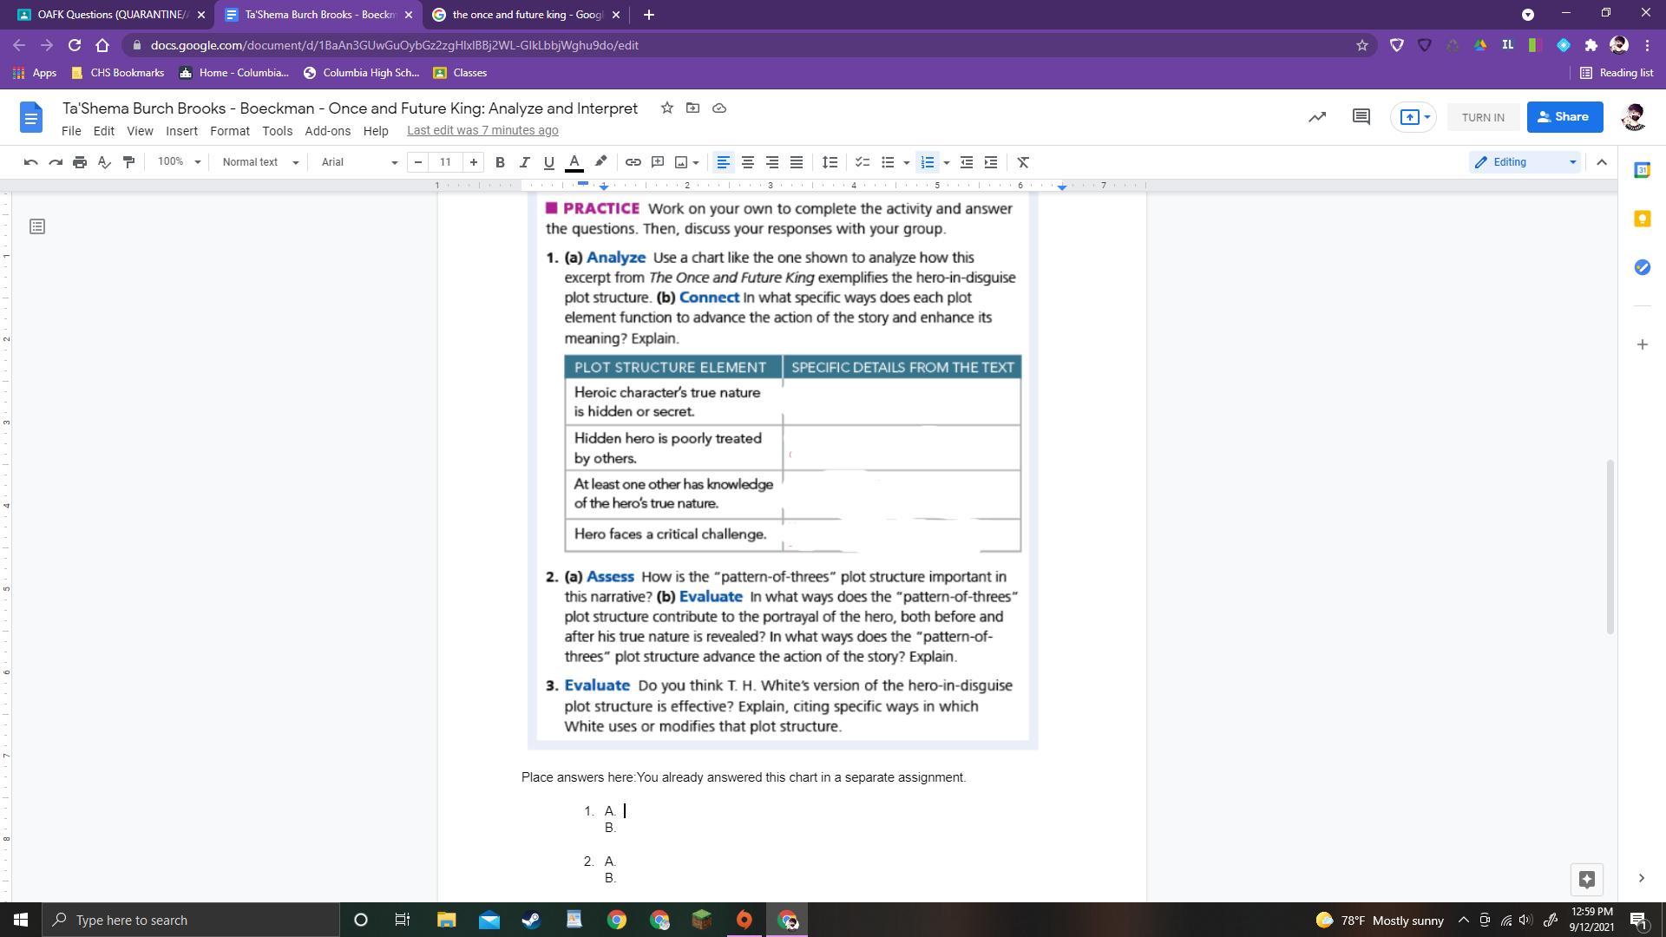Open the Editing mode dropdown
Screen dimensions: 1666x937
pyautogui.click(x=1525, y=162)
